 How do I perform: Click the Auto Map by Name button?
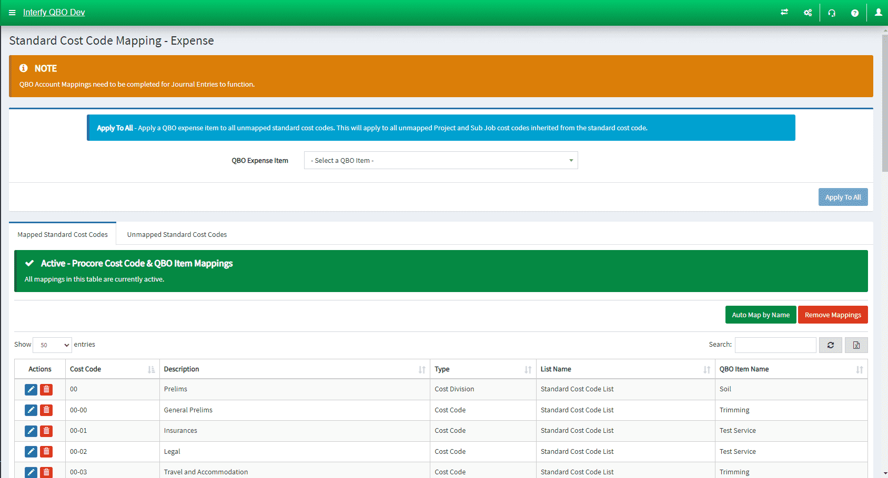coord(760,315)
